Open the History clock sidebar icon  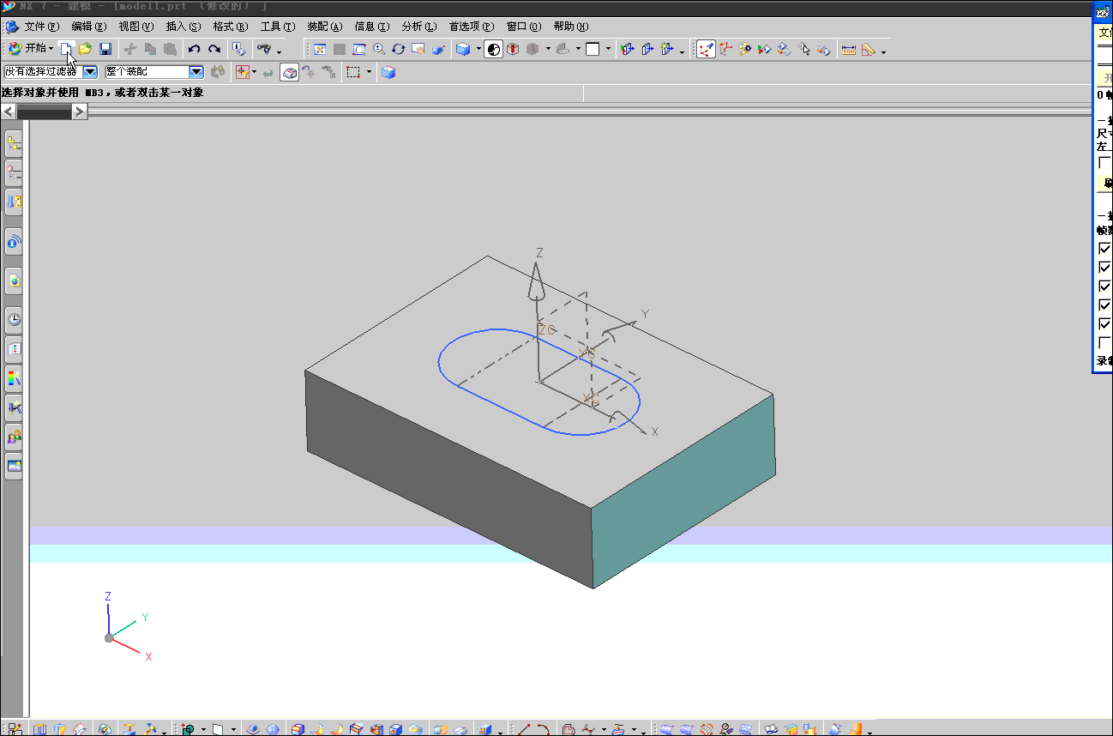point(14,320)
